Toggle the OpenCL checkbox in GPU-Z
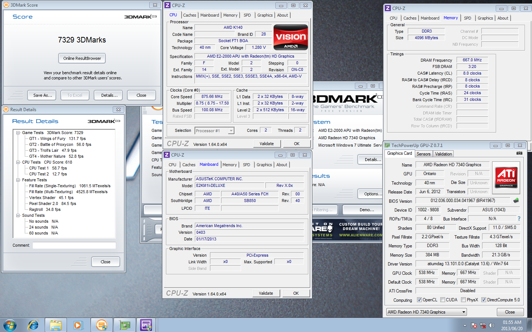Image resolution: width=532 pixels, height=332 pixels. tap(419, 300)
